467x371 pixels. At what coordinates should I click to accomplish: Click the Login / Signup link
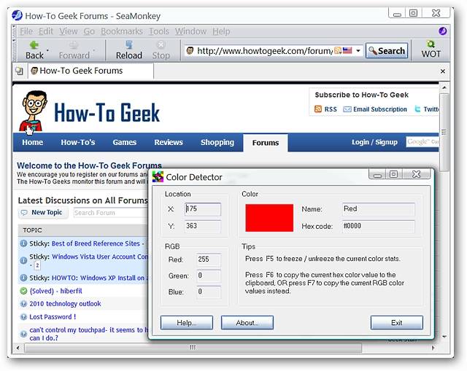pyautogui.click(x=374, y=142)
